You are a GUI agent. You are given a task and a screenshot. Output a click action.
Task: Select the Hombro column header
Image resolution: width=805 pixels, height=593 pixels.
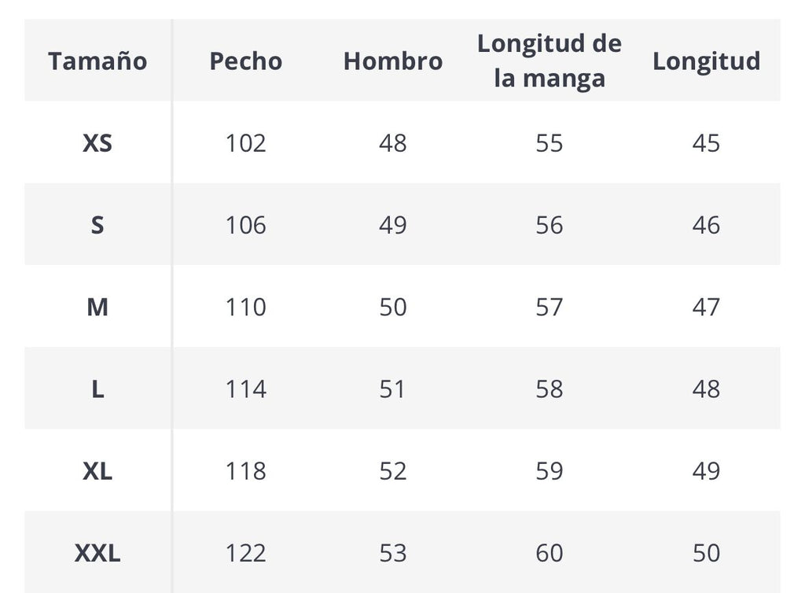pyautogui.click(x=392, y=61)
